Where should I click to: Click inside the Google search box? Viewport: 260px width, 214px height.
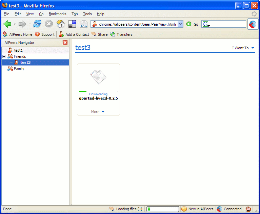click(x=228, y=24)
